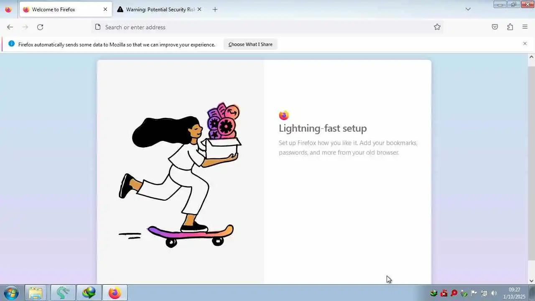Click the green checkmark tray icon
The height and width of the screenshot is (301, 535).
pyautogui.click(x=464, y=293)
